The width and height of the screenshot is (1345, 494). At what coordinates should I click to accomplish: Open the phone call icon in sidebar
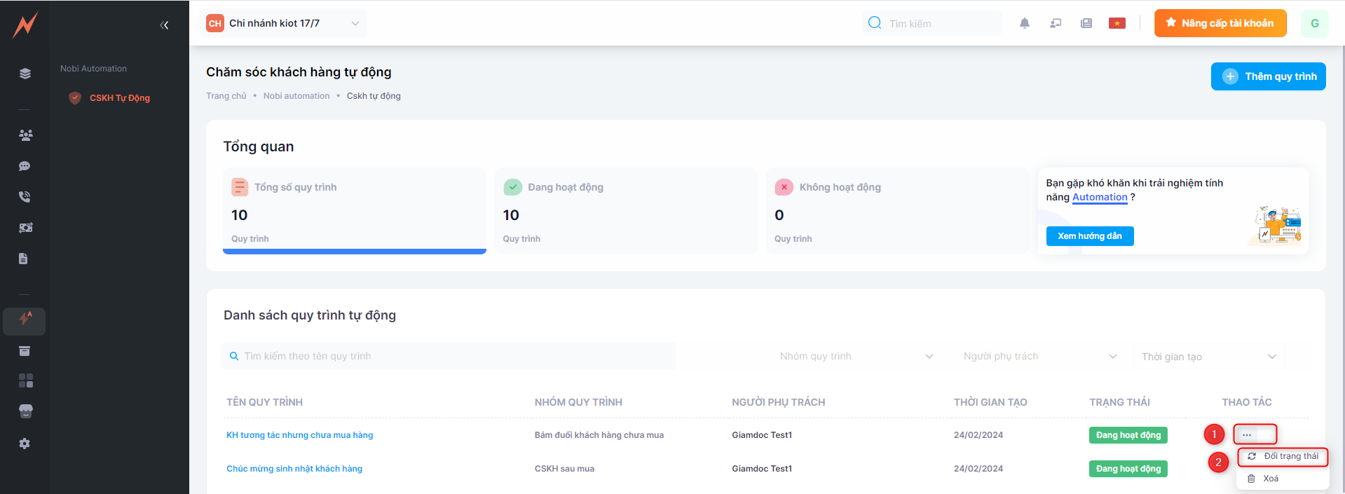point(25,197)
